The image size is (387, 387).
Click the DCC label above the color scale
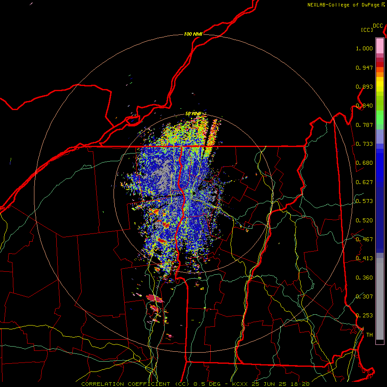378,26
